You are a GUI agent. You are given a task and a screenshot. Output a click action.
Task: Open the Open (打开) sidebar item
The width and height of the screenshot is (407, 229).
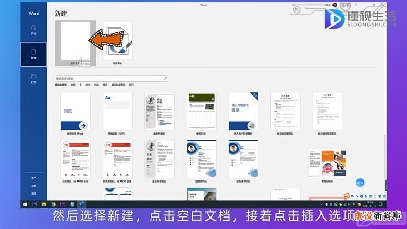34,78
